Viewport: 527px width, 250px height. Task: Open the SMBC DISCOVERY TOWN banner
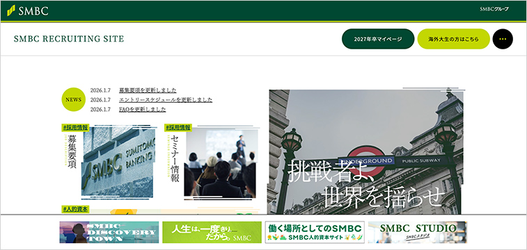pyautogui.click(x=109, y=232)
